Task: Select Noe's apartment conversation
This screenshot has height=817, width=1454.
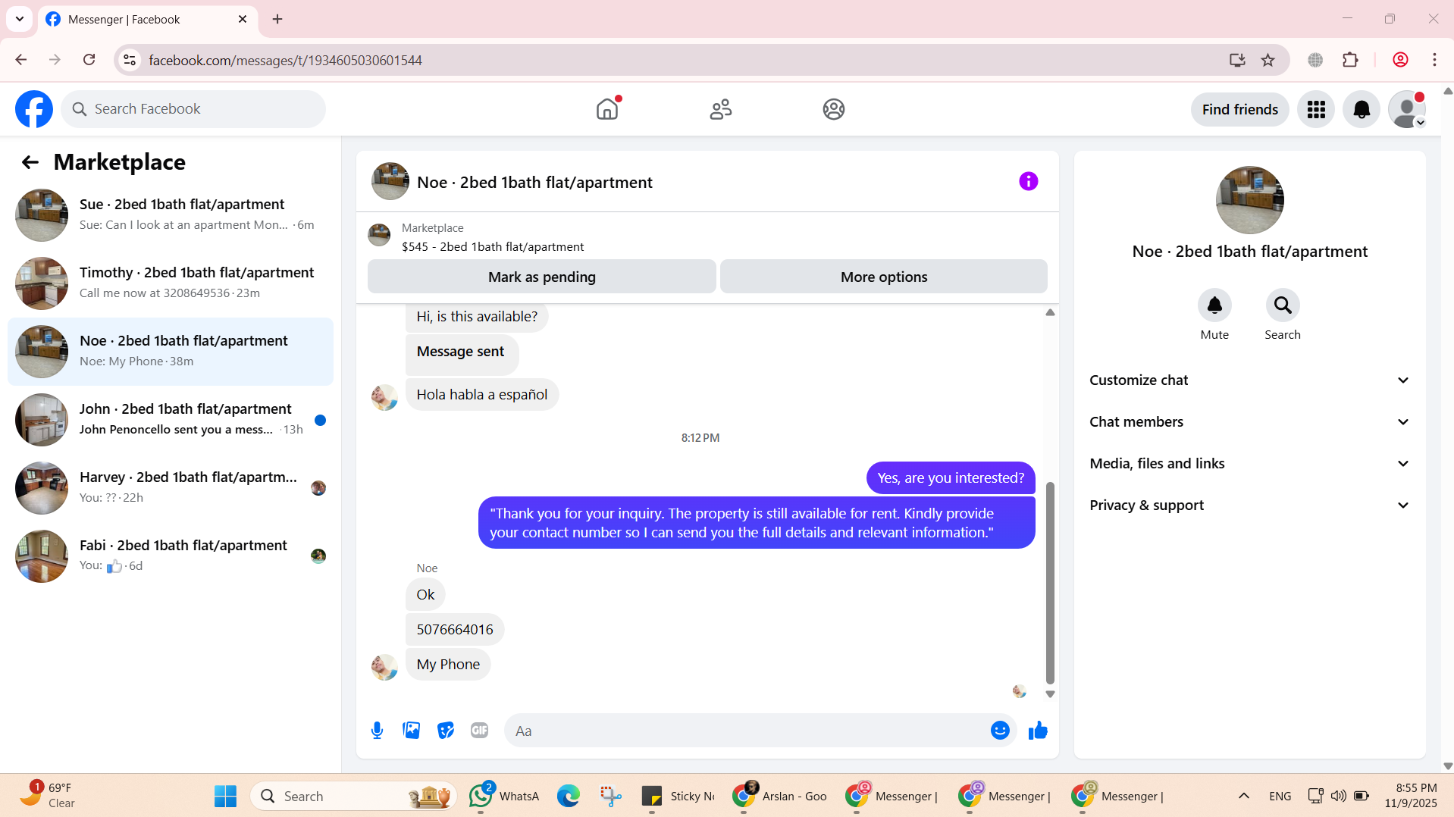Action: coord(171,352)
